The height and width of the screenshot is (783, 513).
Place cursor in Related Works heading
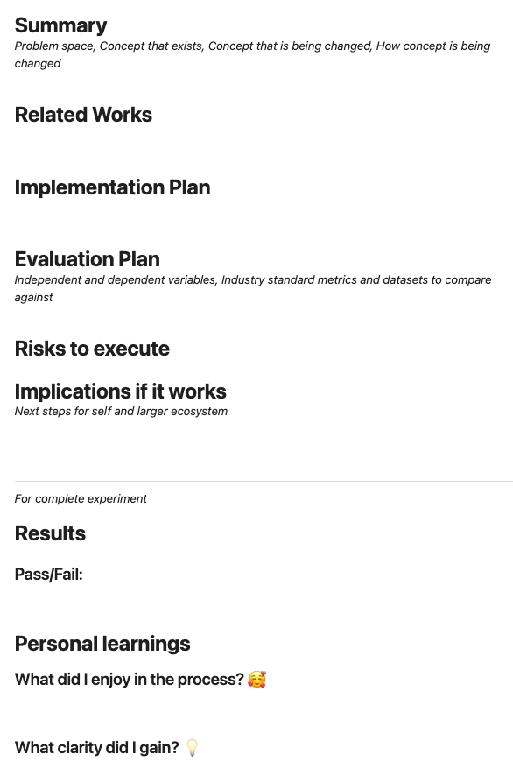83,115
